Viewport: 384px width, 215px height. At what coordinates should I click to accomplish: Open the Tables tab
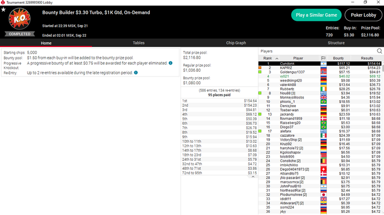click(139, 43)
